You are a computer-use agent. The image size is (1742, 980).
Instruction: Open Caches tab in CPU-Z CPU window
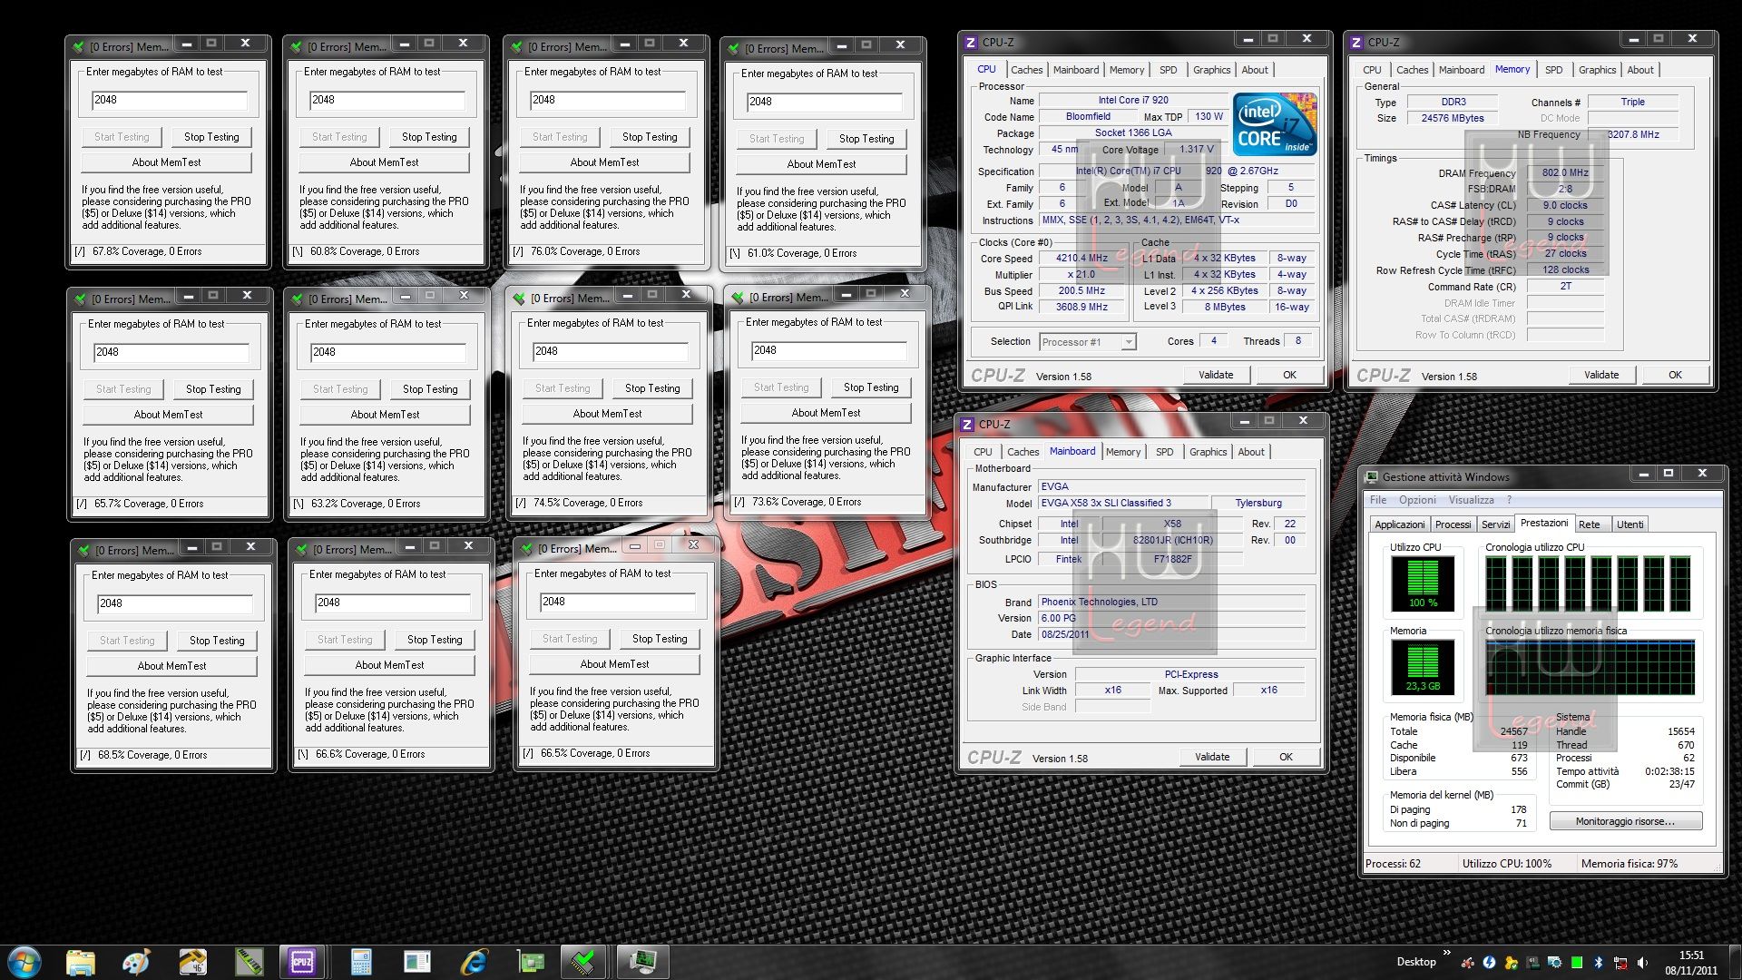coord(1026,70)
